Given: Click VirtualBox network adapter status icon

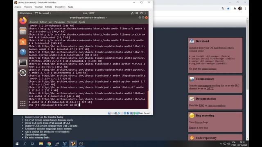Looking at the screenshot, I should pyautogui.click(x=115, y=113).
